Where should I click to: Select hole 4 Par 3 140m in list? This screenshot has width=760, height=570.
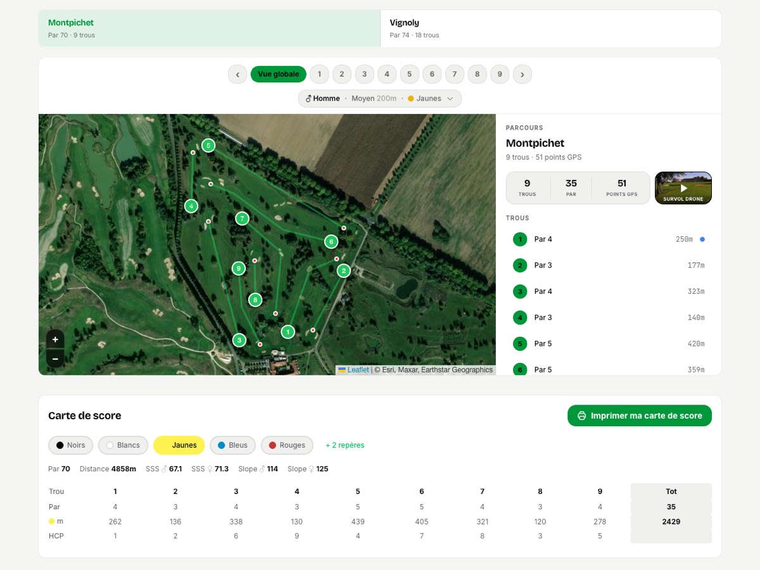(609, 317)
